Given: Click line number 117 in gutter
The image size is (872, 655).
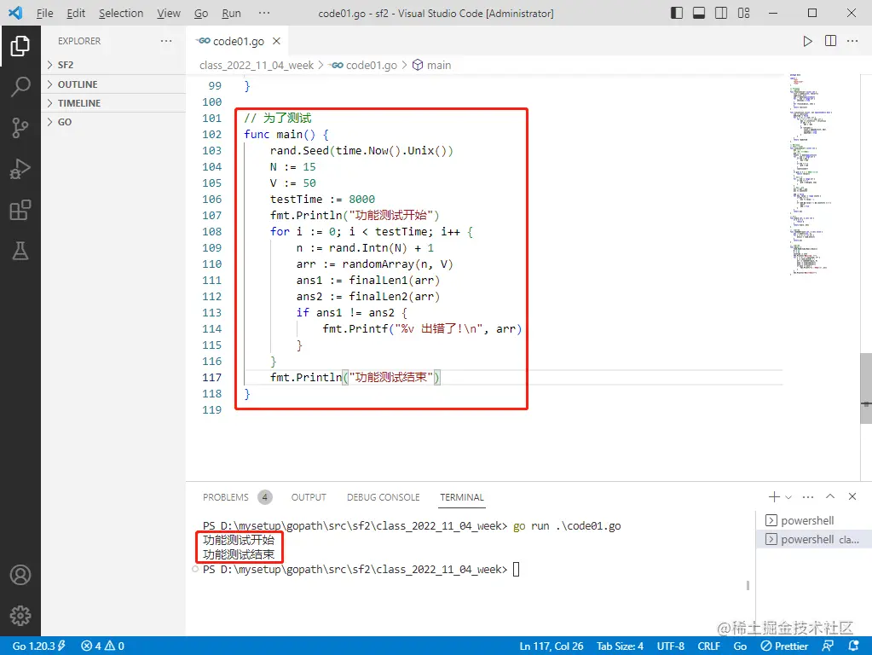Looking at the screenshot, I should click(x=211, y=377).
